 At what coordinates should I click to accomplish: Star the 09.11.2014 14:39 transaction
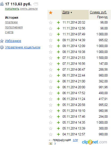click(51, 40)
